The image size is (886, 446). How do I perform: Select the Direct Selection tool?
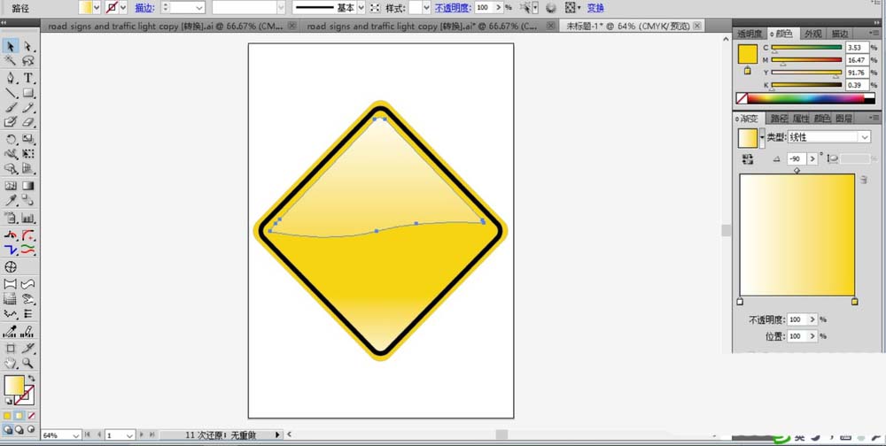coord(27,46)
